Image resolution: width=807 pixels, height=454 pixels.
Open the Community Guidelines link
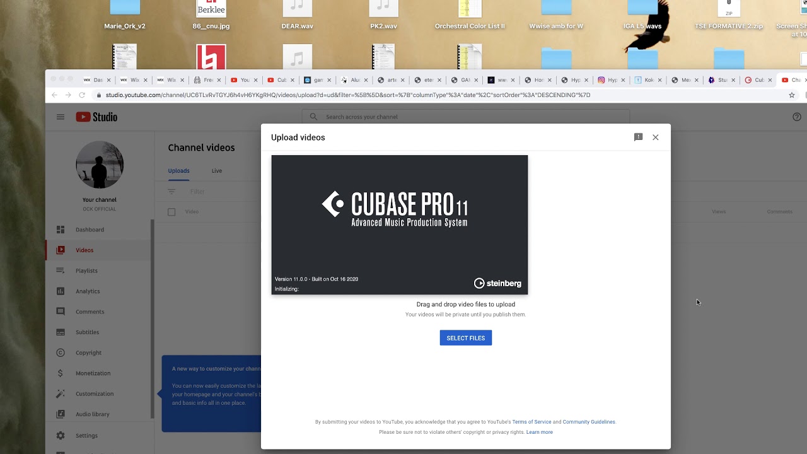coord(589,422)
